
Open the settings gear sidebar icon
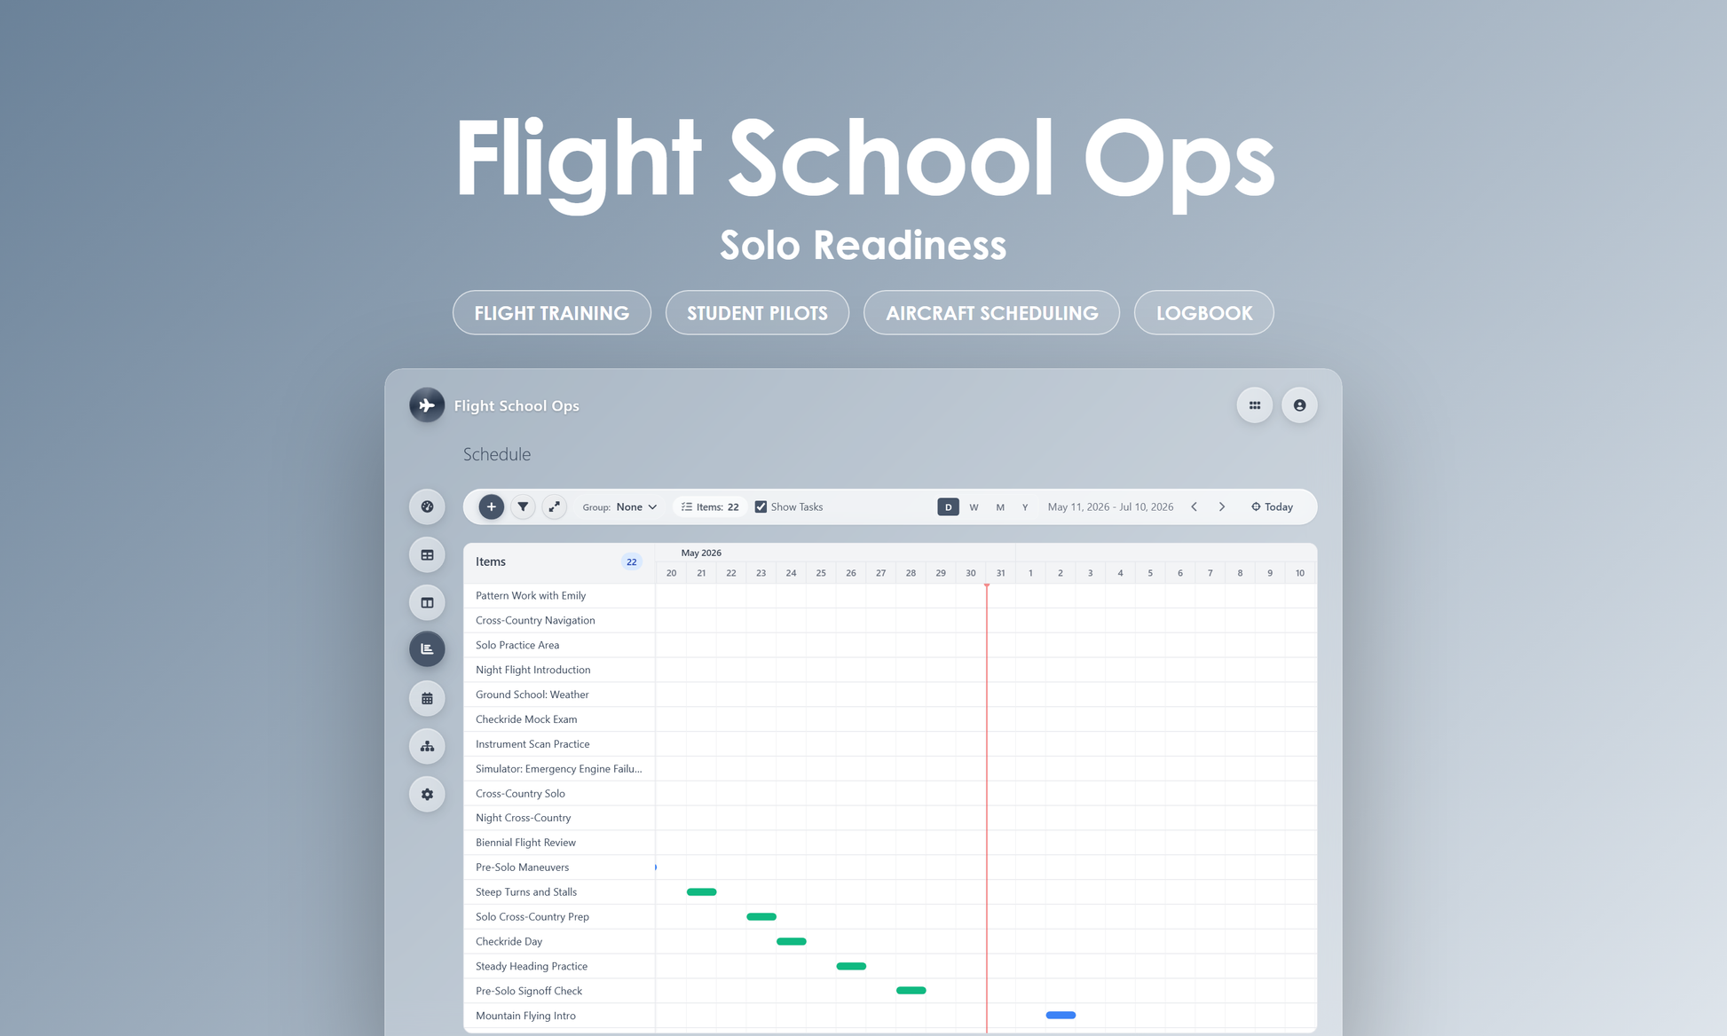tap(427, 794)
